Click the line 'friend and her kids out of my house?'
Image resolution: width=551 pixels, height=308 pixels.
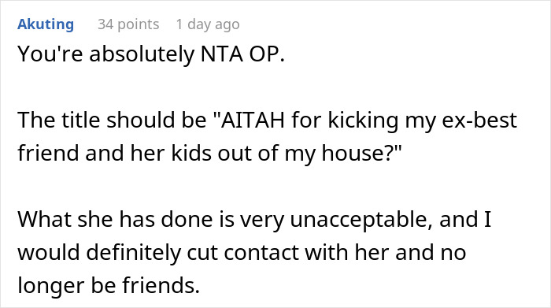pyautogui.click(x=209, y=154)
